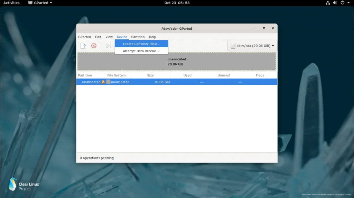Click the Delete partition red X icon
354x198 pixels.
pyautogui.click(x=94, y=46)
